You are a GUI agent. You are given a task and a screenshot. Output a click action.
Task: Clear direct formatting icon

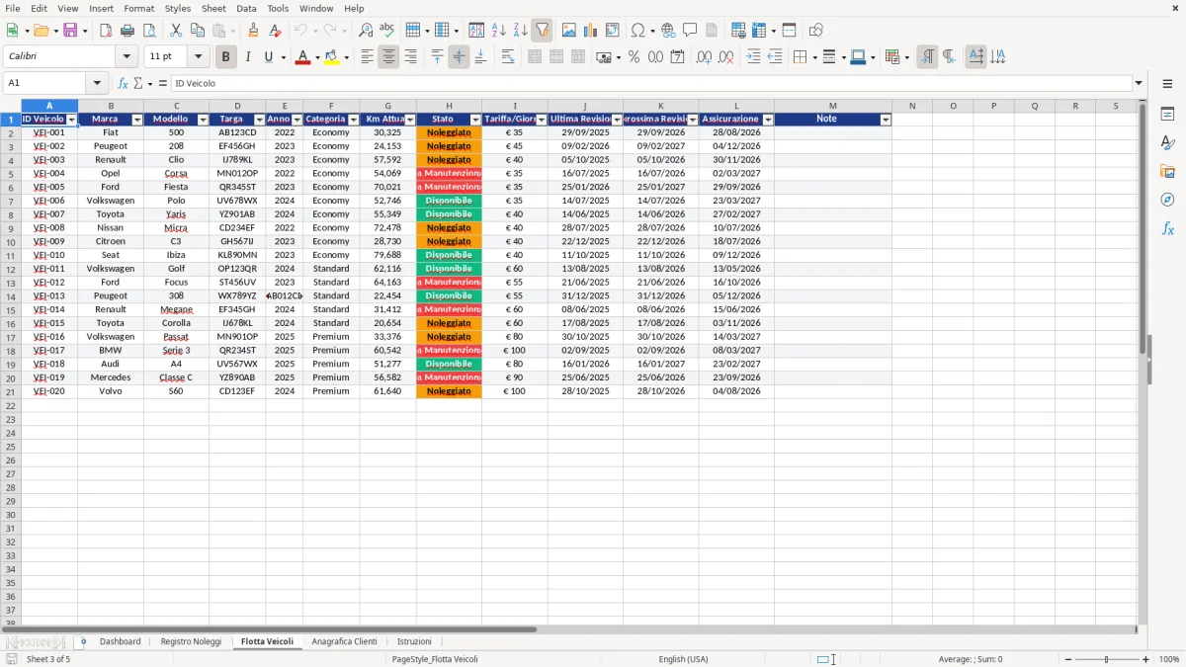point(275,31)
